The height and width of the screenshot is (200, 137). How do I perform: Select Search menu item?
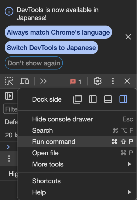[x=77, y=130]
